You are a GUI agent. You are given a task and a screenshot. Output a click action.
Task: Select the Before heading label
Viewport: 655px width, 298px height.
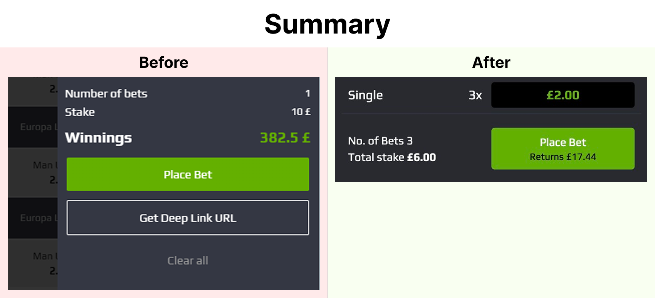click(x=164, y=62)
